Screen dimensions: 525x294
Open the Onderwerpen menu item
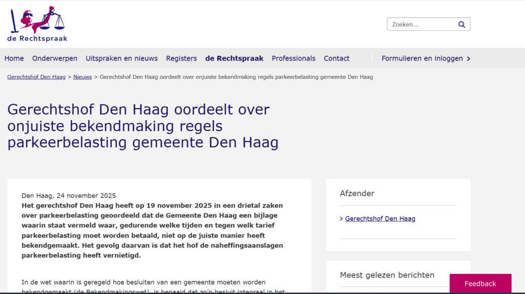click(55, 58)
